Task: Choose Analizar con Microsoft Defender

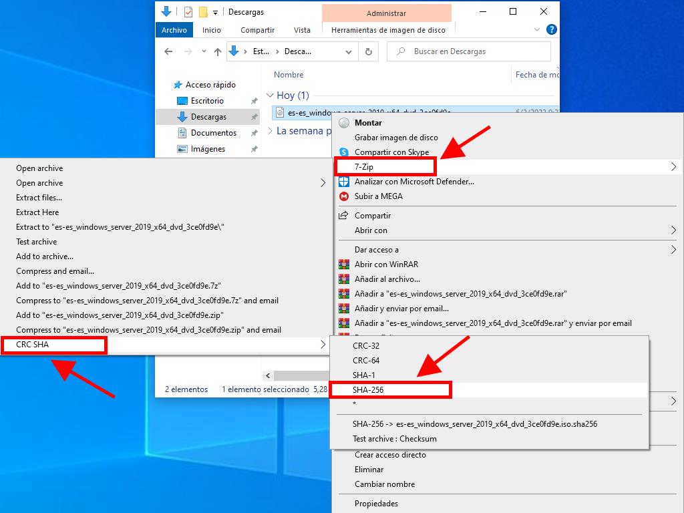Action: tap(508, 182)
